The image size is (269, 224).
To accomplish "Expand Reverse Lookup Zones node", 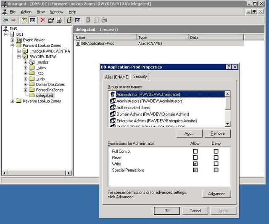I will (12, 101).
